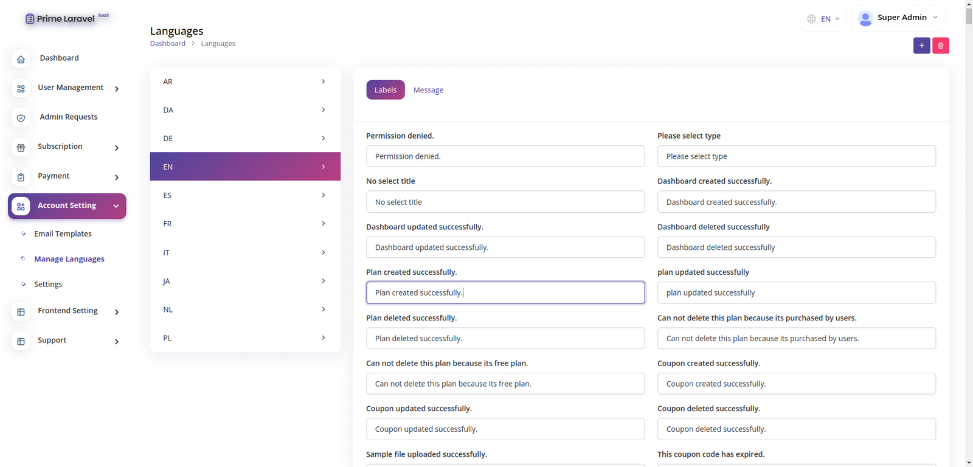Collapse the Account Setting menu
This screenshot has height=467, width=973.
coord(116,206)
